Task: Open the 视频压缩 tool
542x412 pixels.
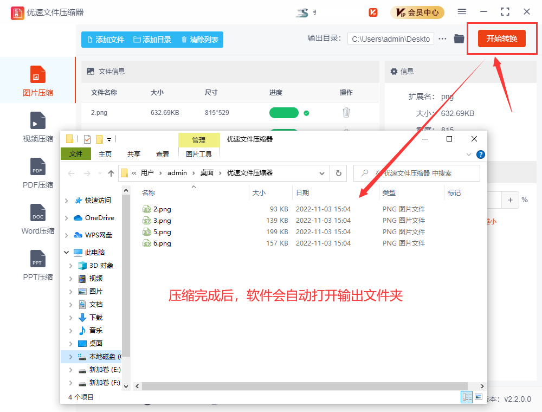Action: click(38, 127)
